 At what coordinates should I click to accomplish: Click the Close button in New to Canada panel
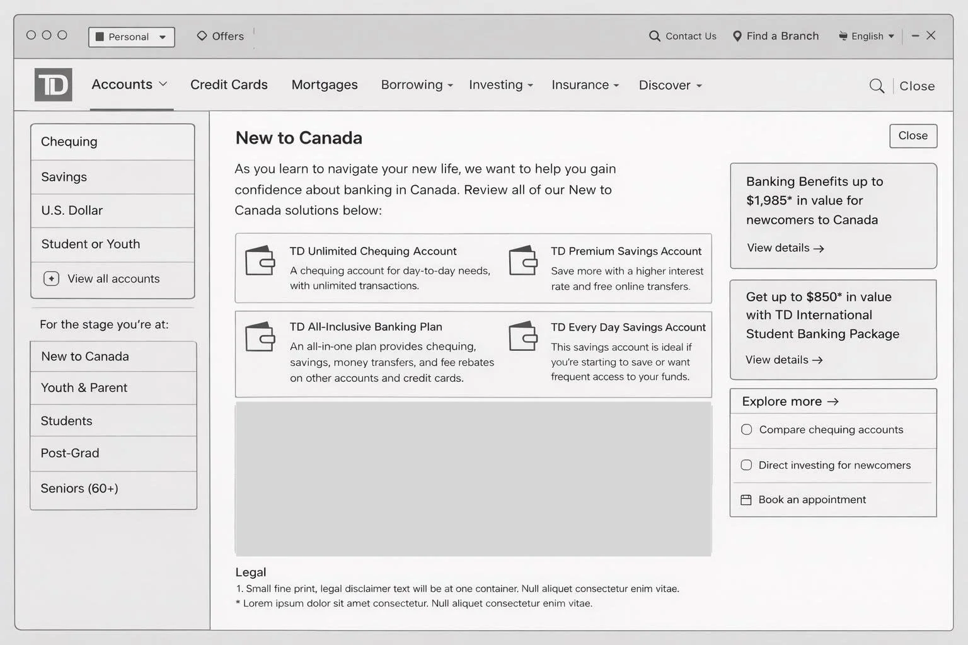tap(913, 136)
